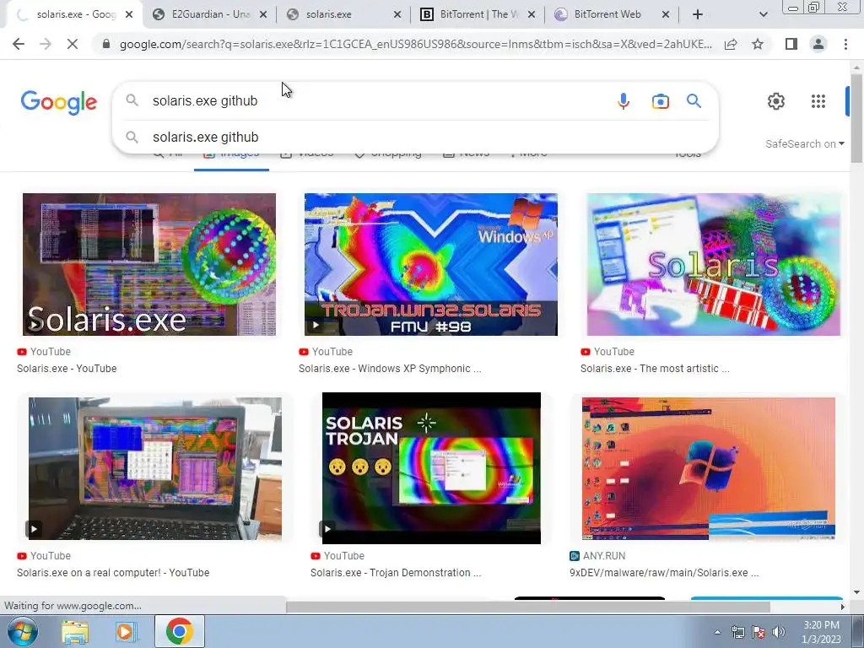Close the BitTorrent Web tab
The width and height of the screenshot is (864, 648).
tap(666, 14)
